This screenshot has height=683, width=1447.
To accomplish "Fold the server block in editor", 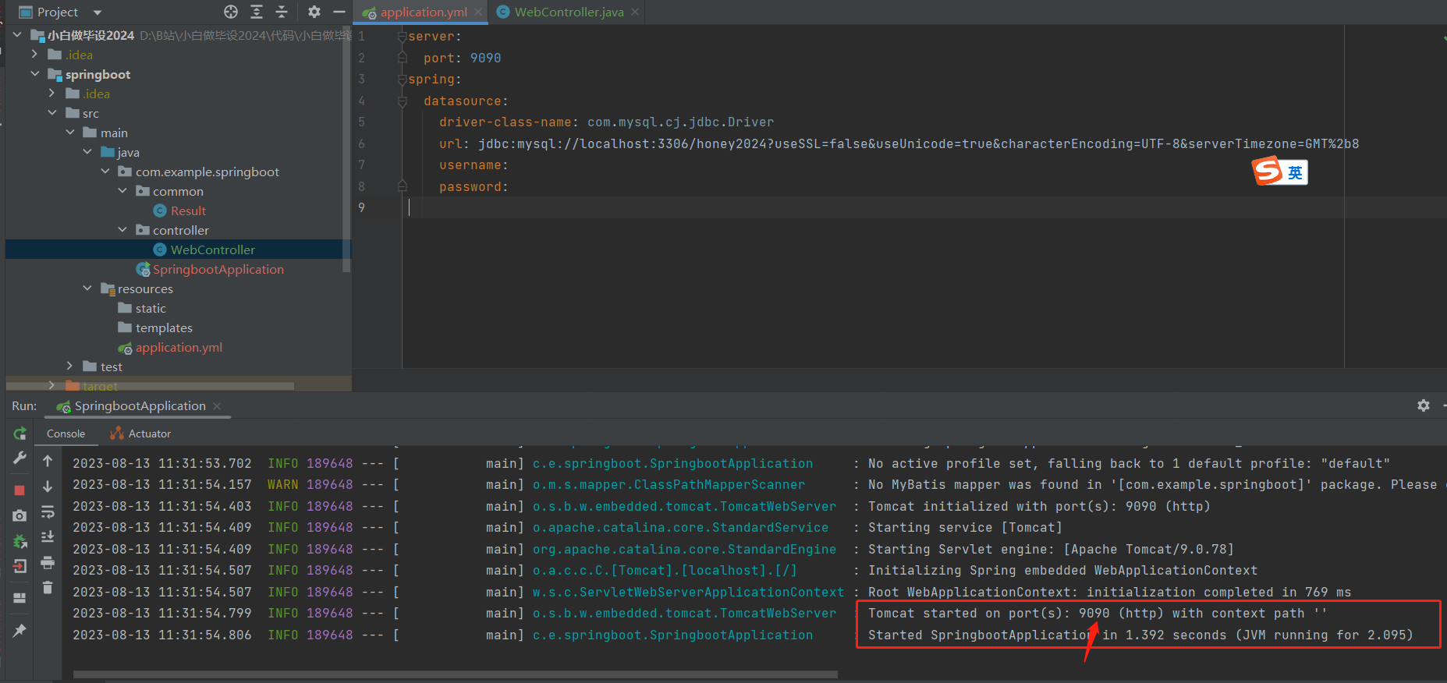I will (x=402, y=37).
